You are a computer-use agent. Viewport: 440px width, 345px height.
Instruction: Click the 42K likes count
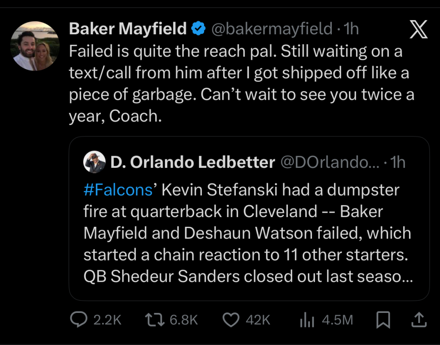258,320
